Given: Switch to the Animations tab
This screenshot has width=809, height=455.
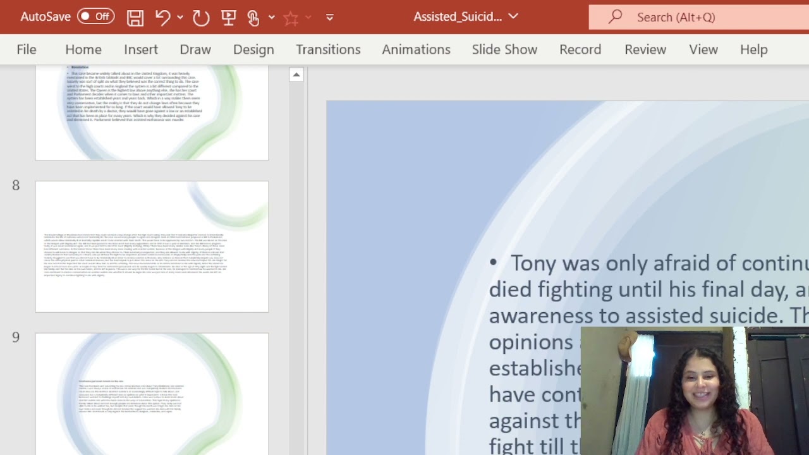Looking at the screenshot, I should pos(416,49).
